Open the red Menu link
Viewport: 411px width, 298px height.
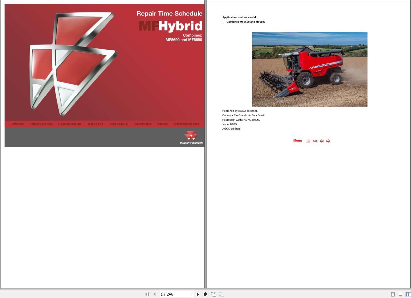[298, 140]
